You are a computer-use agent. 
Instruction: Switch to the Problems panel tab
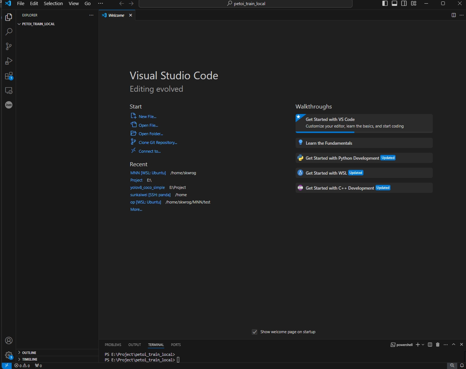(x=113, y=345)
